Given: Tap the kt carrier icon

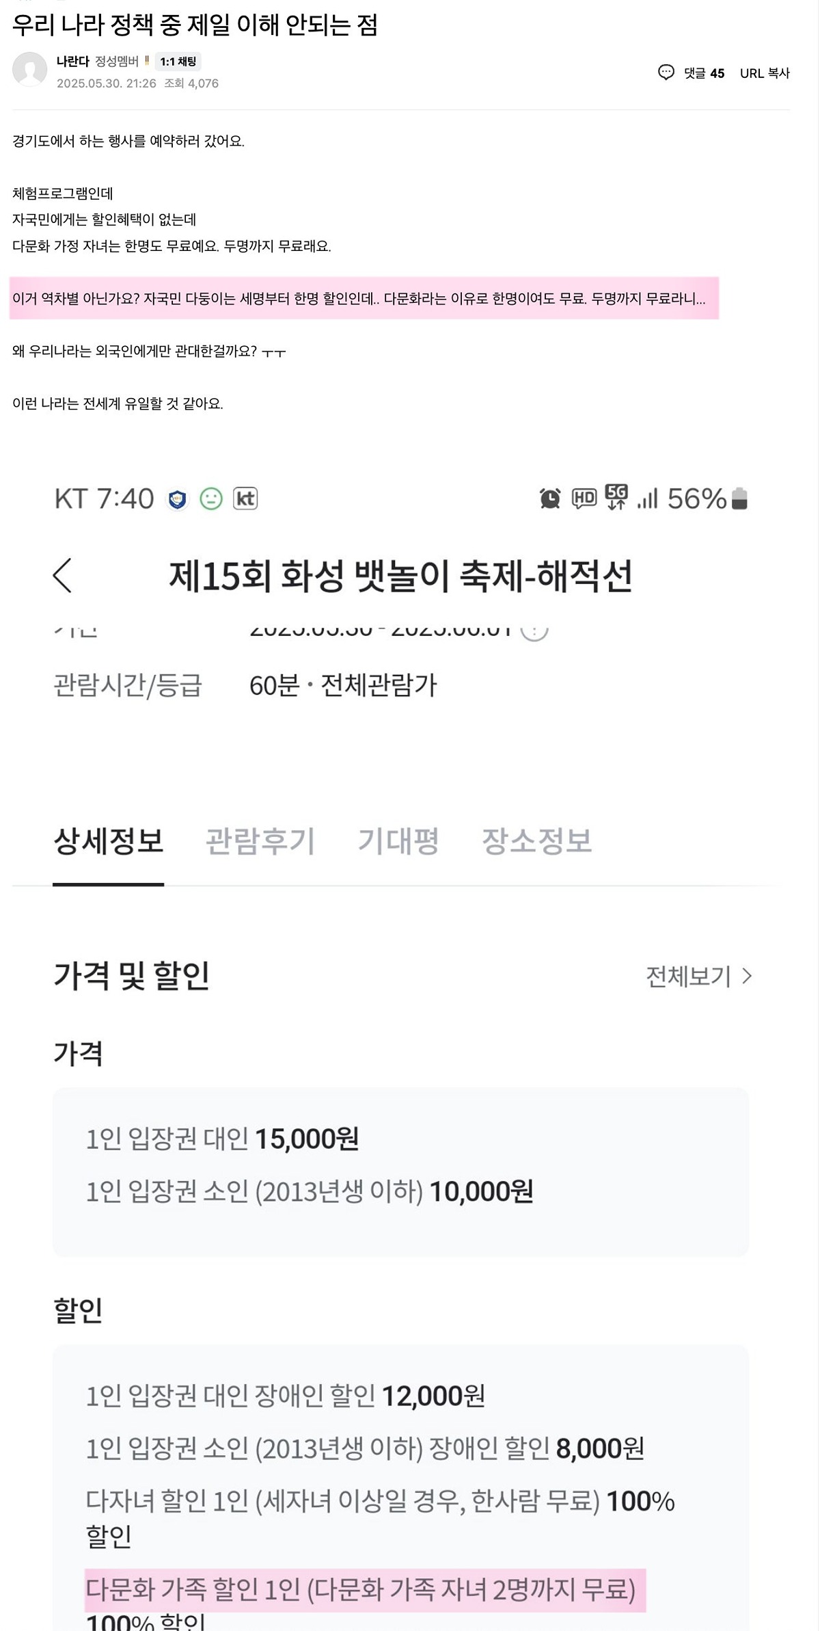Looking at the screenshot, I should coord(245,499).
